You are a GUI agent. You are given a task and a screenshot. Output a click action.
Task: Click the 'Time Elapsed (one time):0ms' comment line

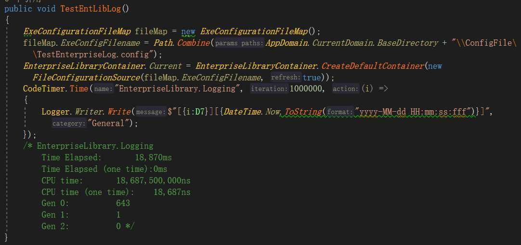point(104,169)
